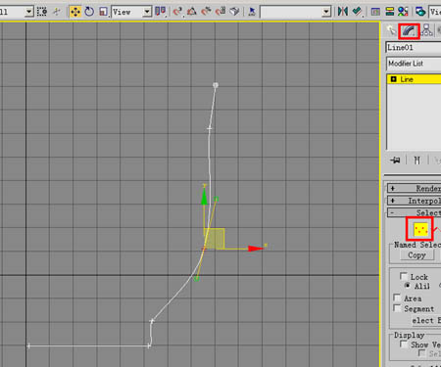Enable the Segment End checkbox
This screenshot has width=441, height=367.
click(397, 308)
